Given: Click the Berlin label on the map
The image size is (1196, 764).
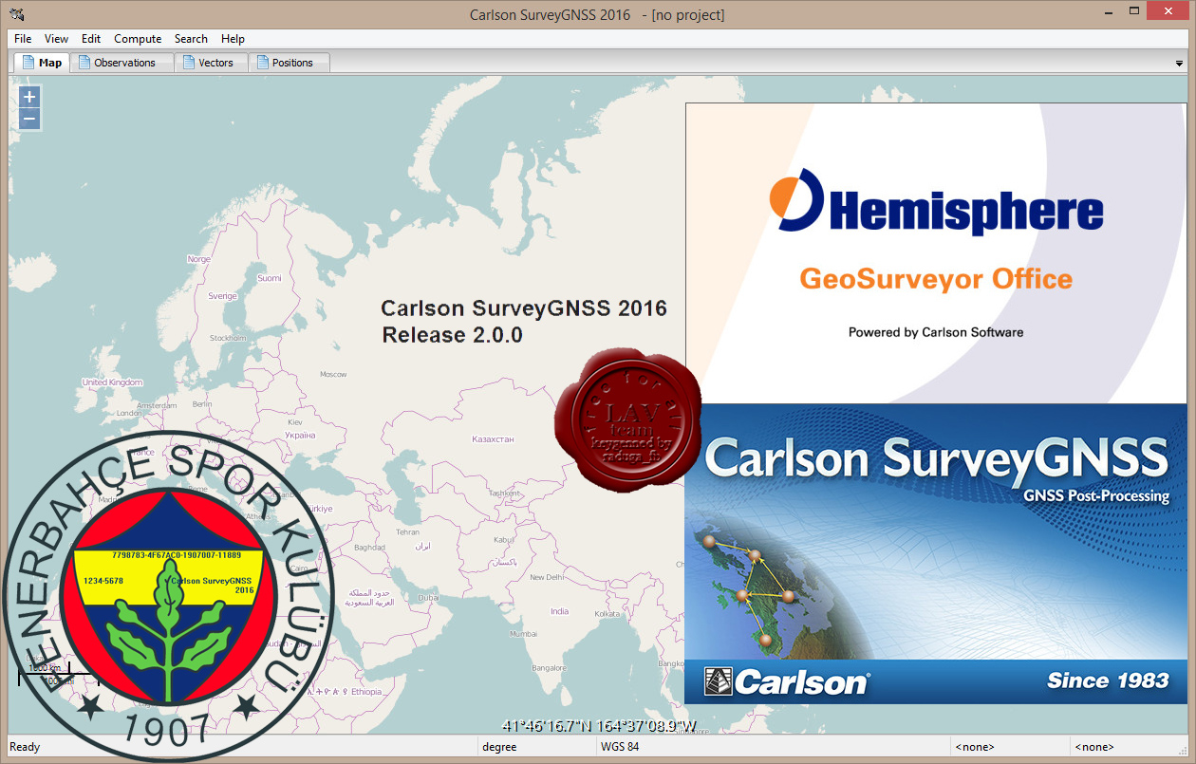Looking at the screenshot, I should coord(202,403).
